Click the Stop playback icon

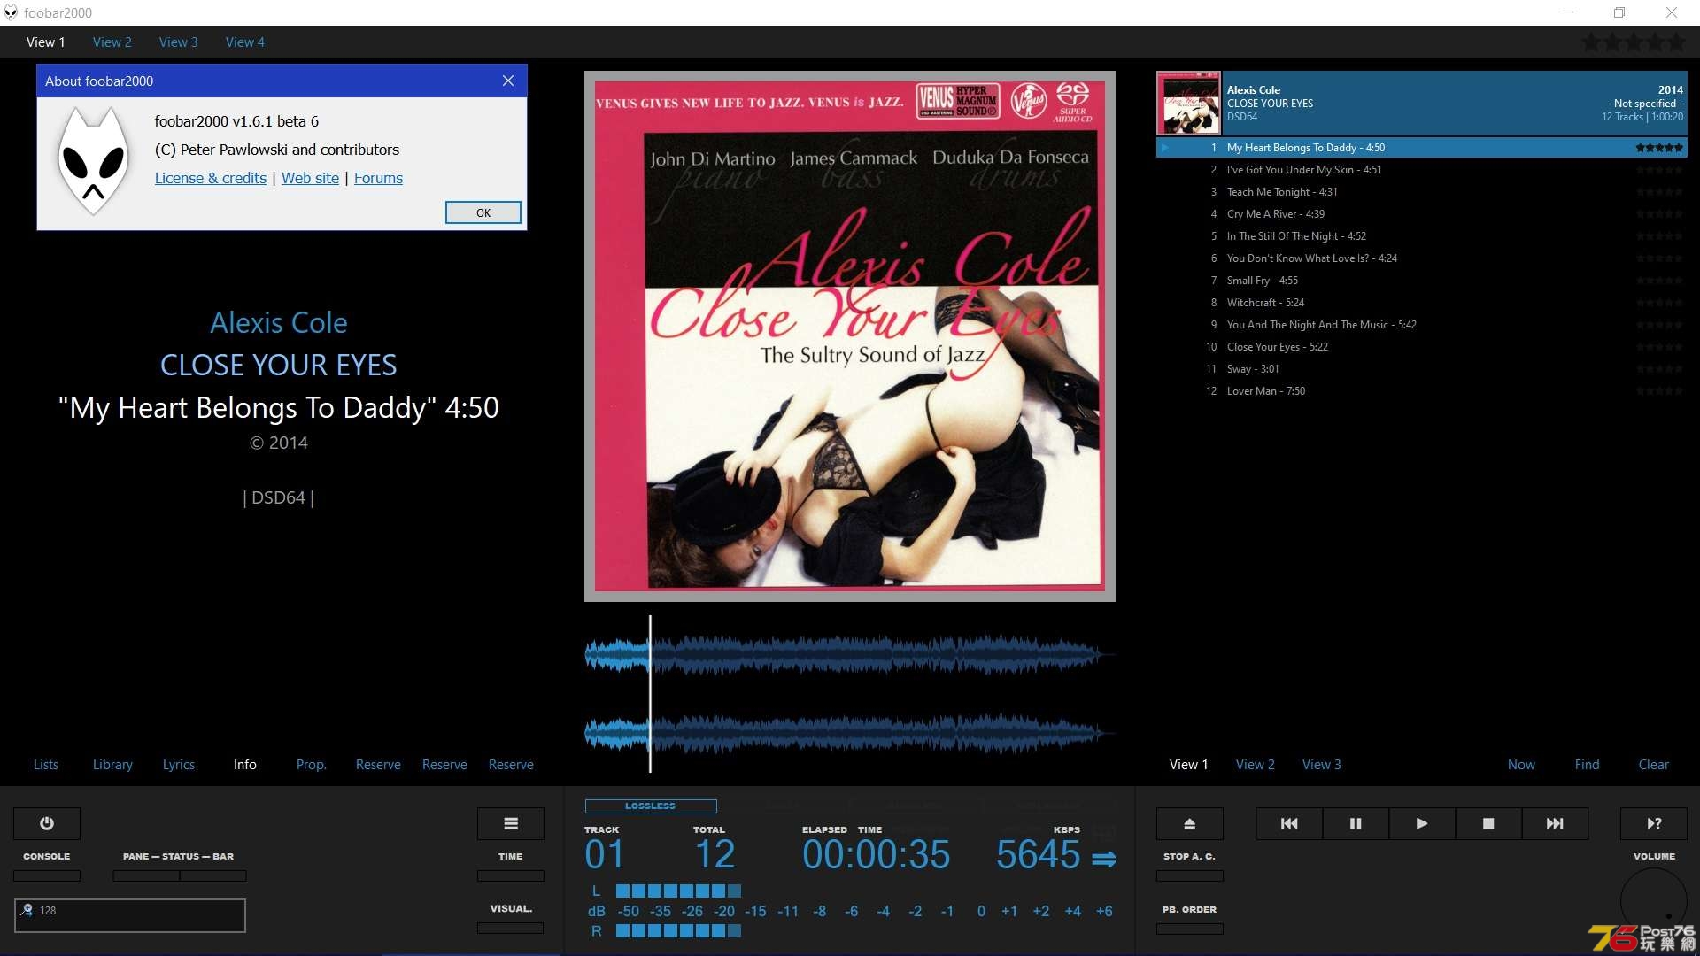(x=1488, y=823)
